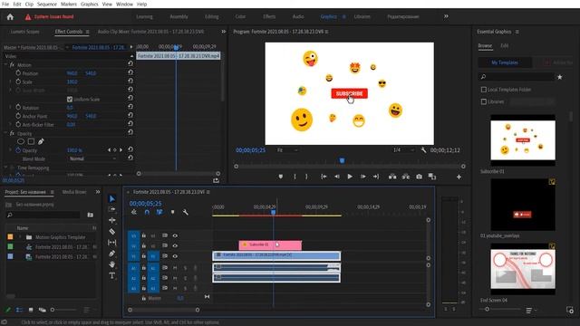
Task: Expand the Motion Graphics Template bin
Action: (x=20, y=237)
